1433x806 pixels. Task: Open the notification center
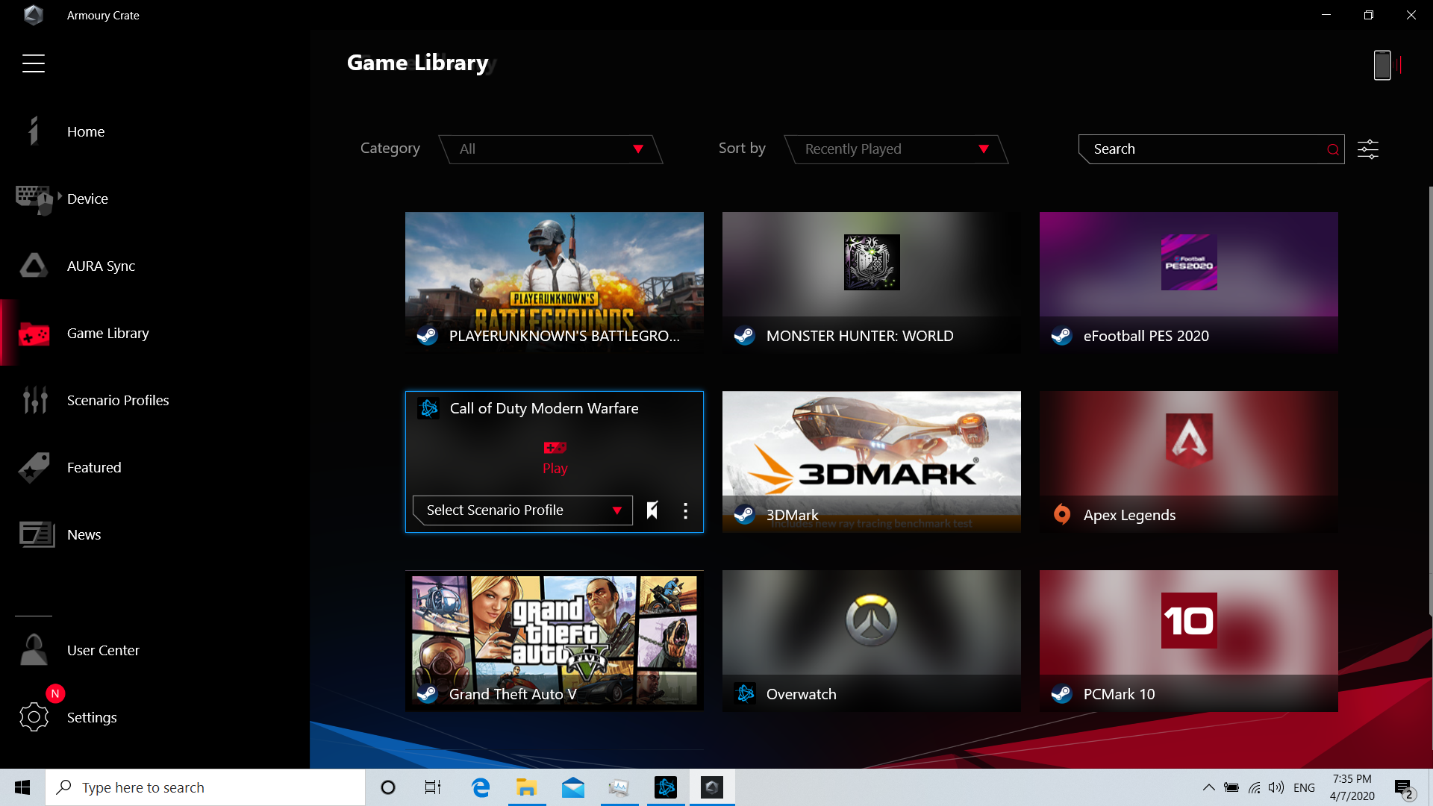coord(1403,788)
